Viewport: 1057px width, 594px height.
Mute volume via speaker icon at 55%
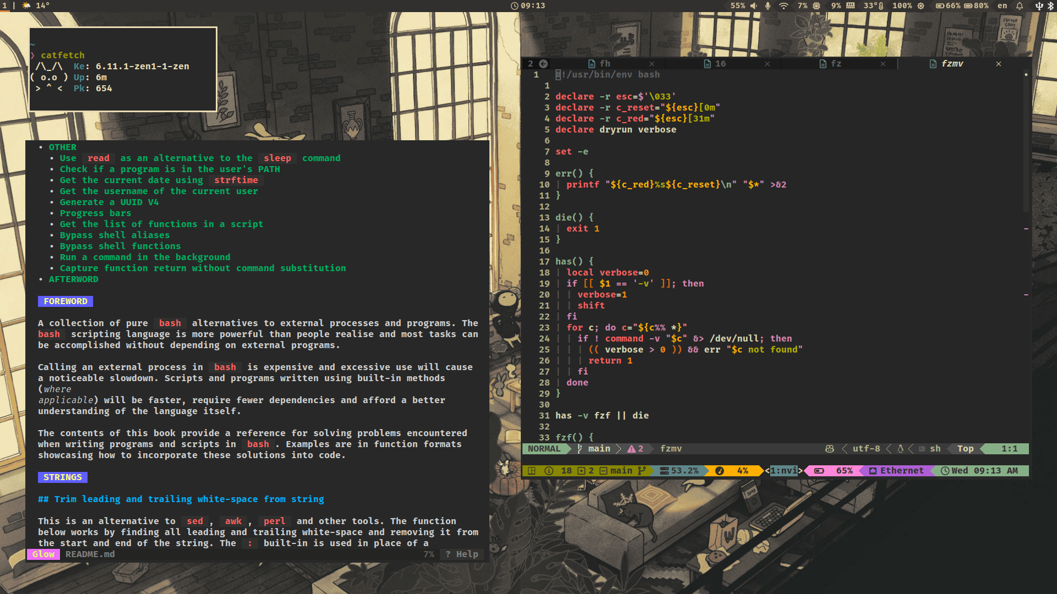753,6
